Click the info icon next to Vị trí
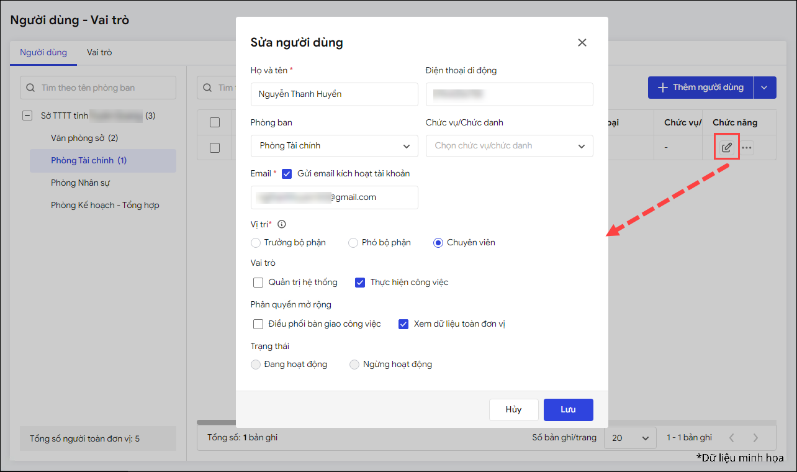The height and width of the screenshot is (472, 797). tap(281, 224)
